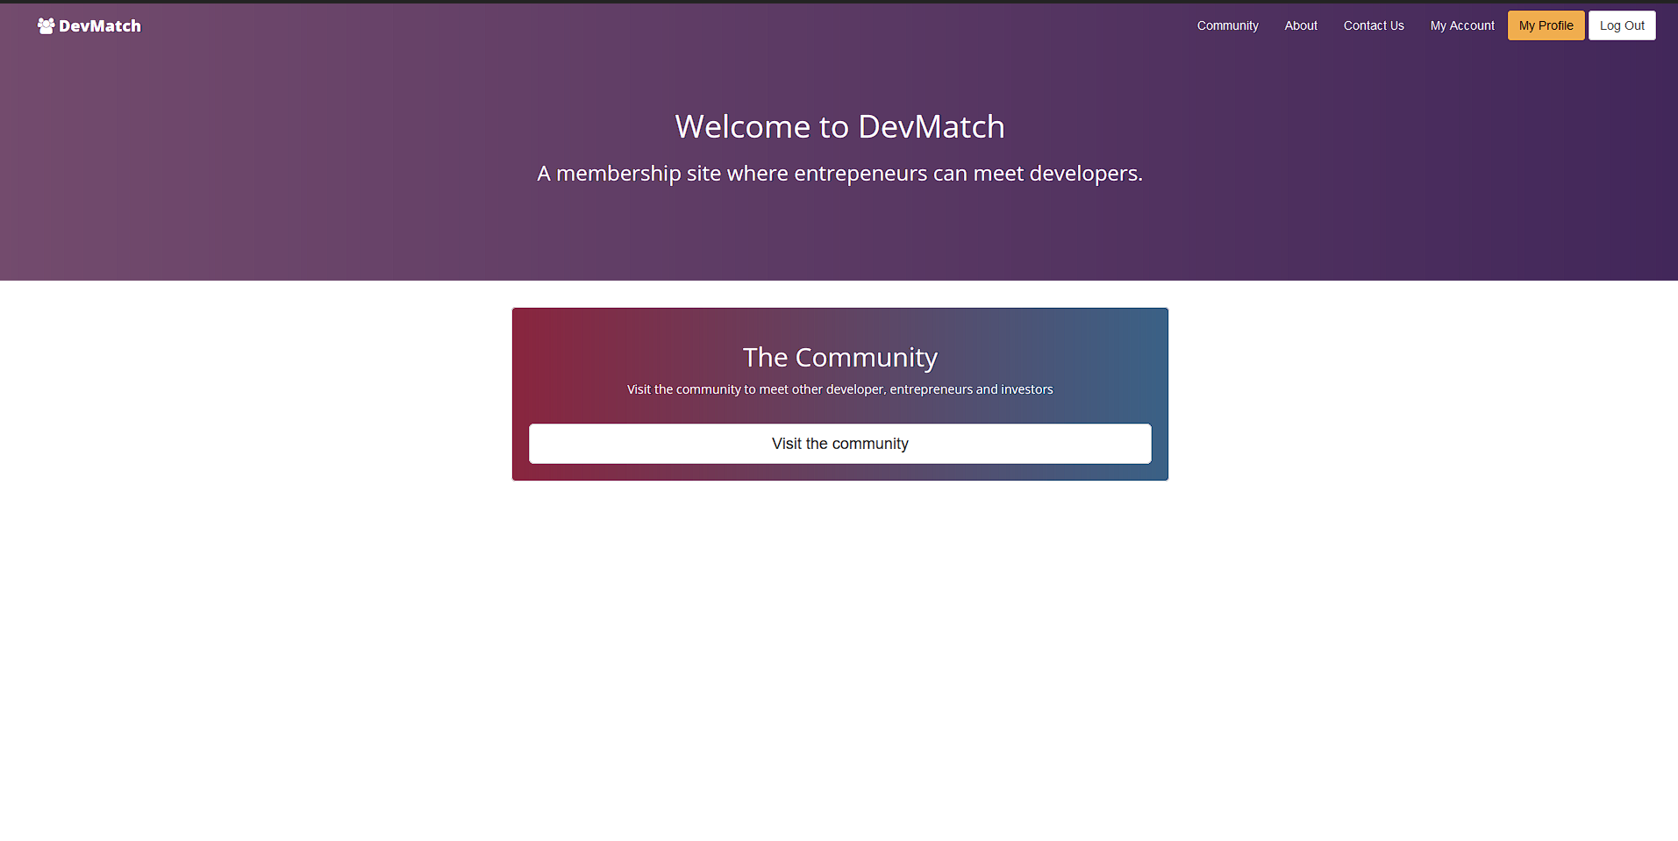Click the Welcome to DevMatch headline
1678x841 pixels.
tap(839, 126)
